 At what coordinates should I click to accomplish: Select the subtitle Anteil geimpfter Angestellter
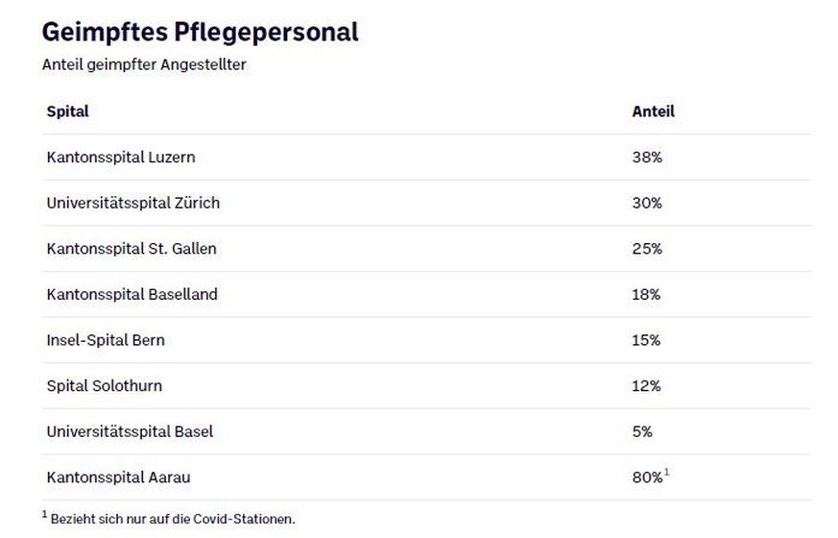[x=144, y=65]
